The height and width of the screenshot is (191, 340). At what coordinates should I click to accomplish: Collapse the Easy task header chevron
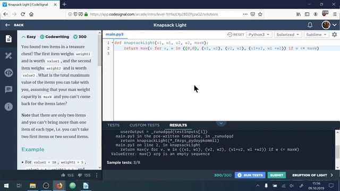tap(23, 37)
